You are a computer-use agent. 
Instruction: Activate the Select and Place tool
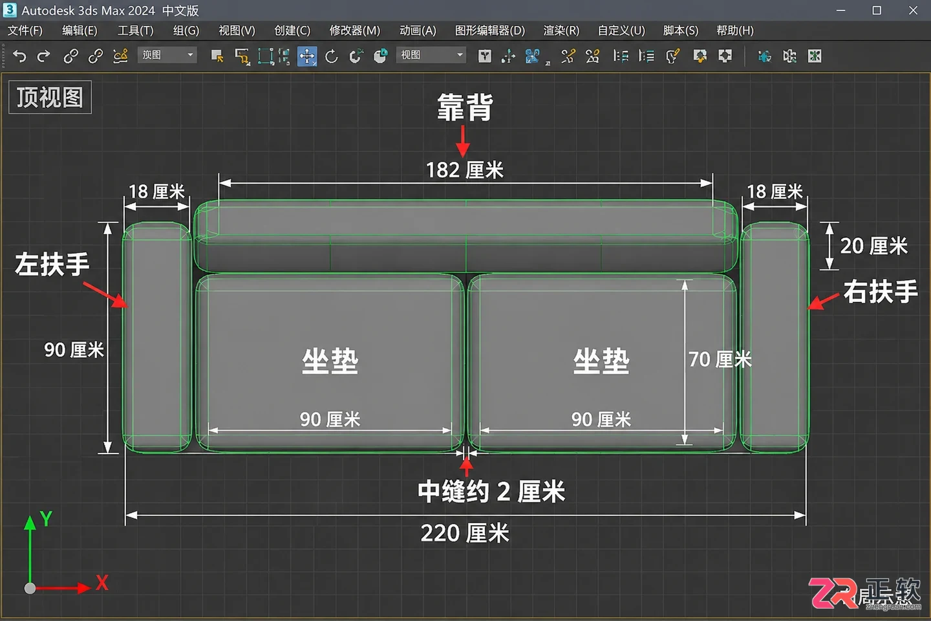pyautogui.click(x=381, y=56)
